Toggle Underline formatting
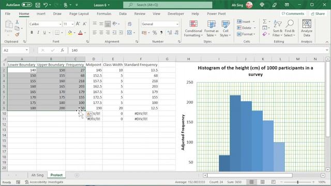The image size is (331, 186). point(44,33)
